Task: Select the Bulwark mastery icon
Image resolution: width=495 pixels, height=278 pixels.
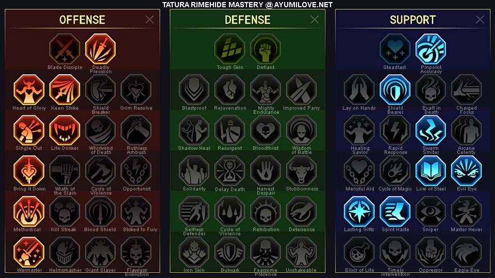Action: [229, 252]
